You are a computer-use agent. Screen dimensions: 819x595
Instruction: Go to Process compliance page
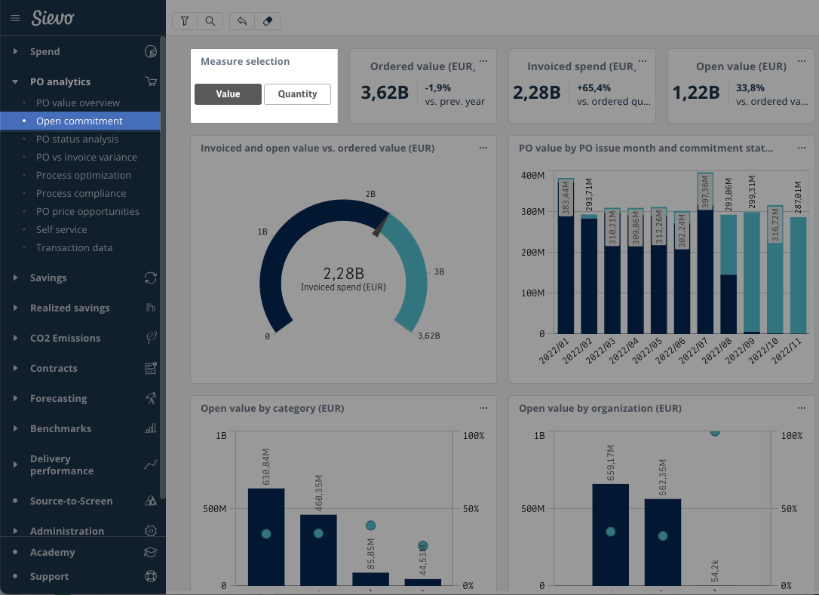point(81,193)
